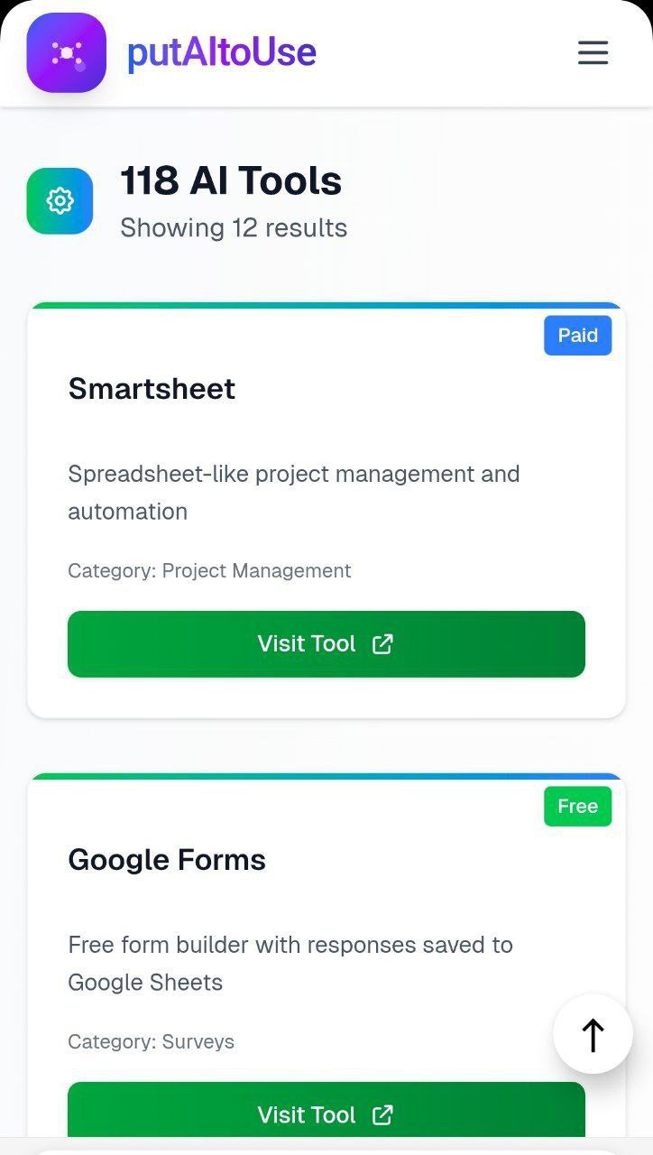Visit the Google Forms tool

326,1110
